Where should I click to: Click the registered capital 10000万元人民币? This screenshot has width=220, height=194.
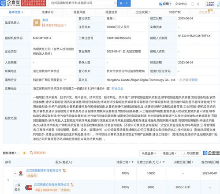118,27
